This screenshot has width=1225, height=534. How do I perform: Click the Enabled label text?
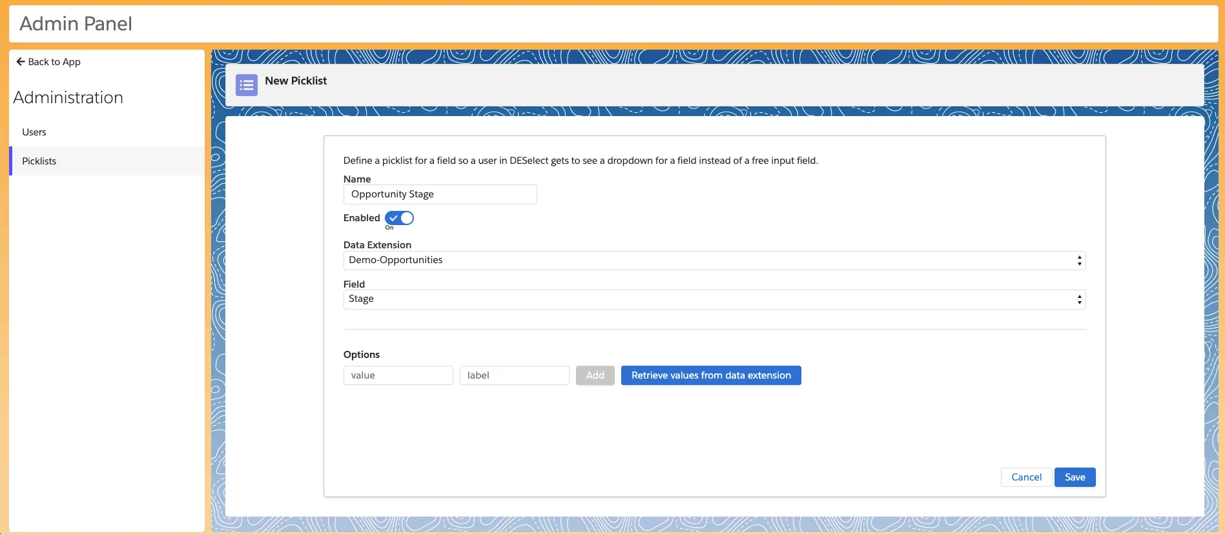(362, 218)
